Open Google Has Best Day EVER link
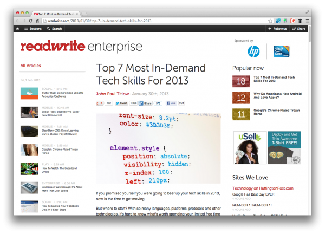 pyautogui.click(x=253, y=194)
